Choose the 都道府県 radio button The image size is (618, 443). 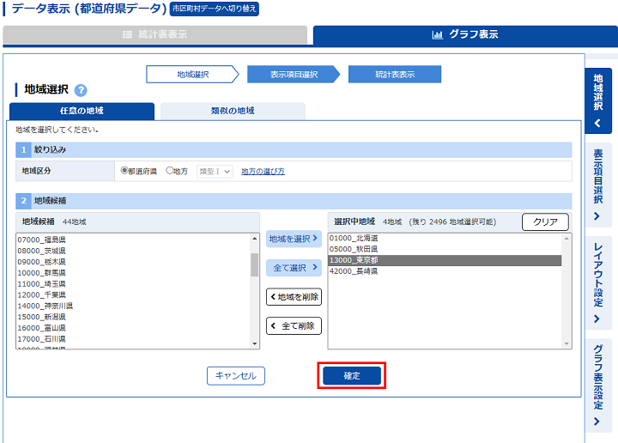[124, 171]
